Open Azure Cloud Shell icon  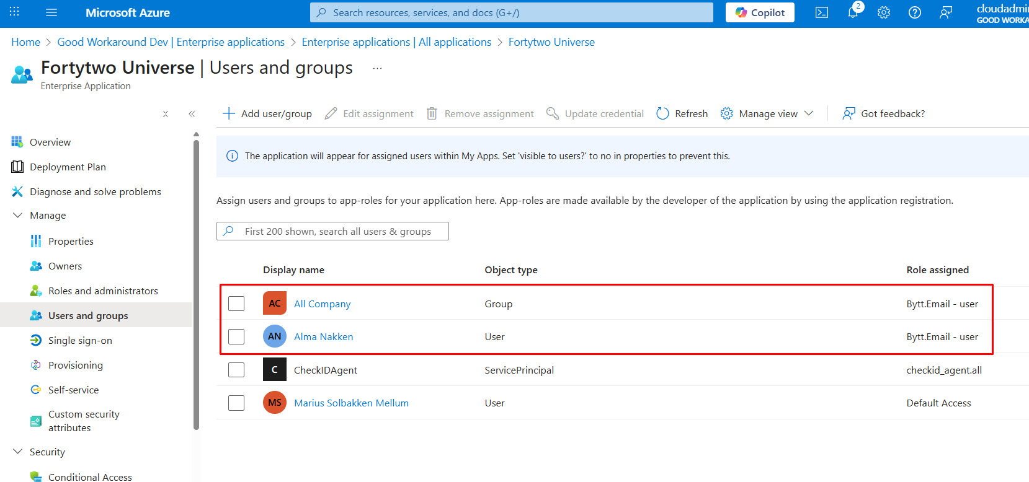click(x=821, y=12)
